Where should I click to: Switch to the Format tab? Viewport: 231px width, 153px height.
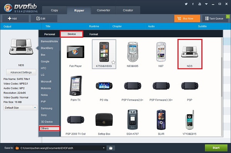94,34
